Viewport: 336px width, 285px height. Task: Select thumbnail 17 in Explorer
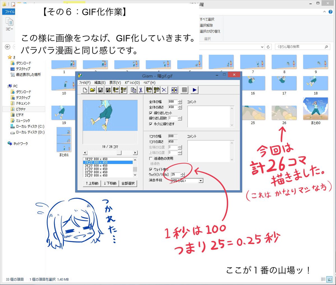(x=284, y=85)
